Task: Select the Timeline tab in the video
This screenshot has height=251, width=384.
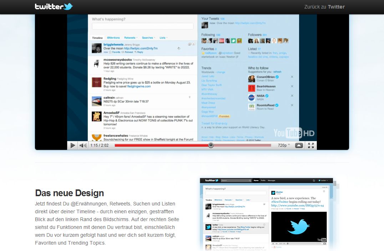Action: click(97, 38)
